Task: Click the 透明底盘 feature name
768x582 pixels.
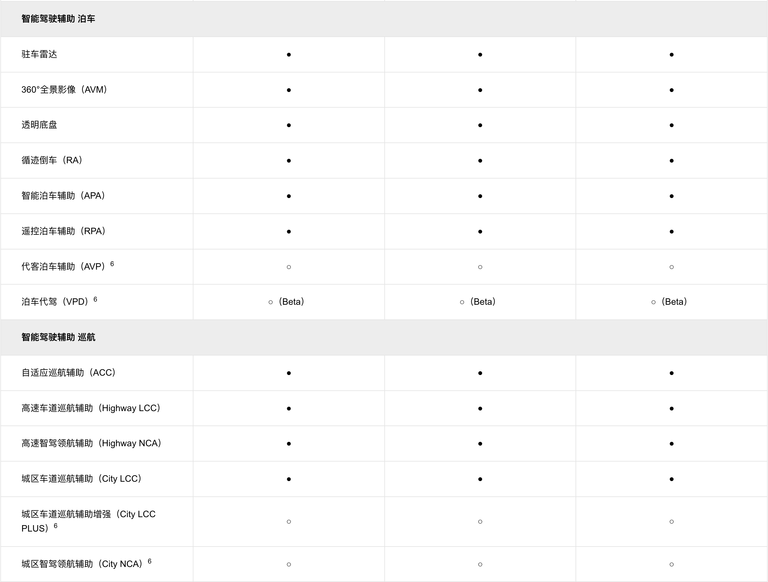Action: [x=39, y=125]
